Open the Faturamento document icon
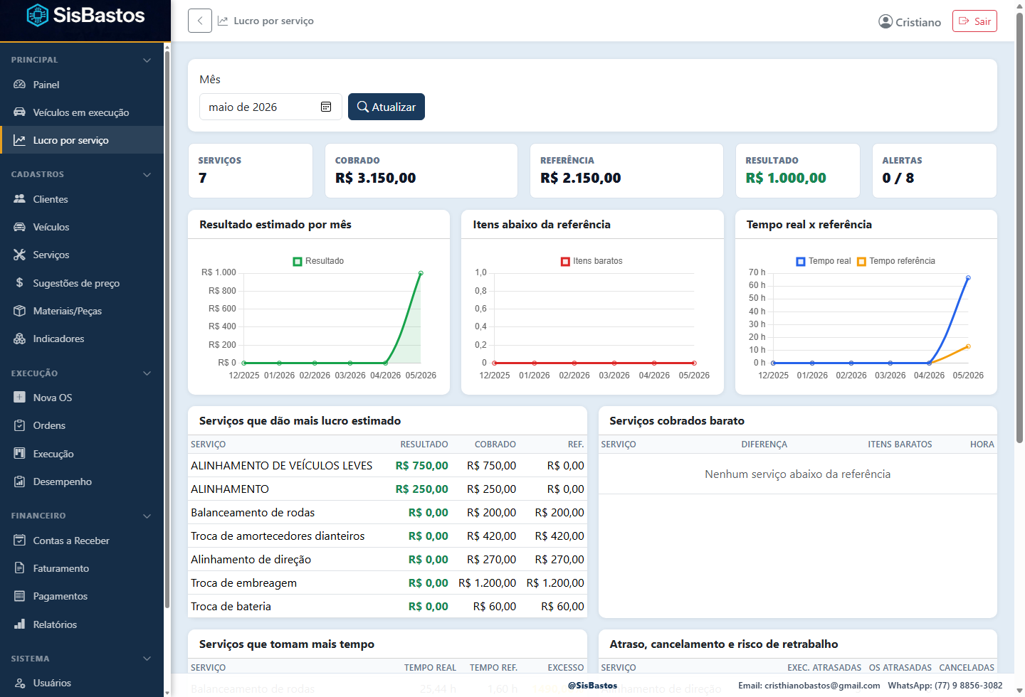 (20, 568)
